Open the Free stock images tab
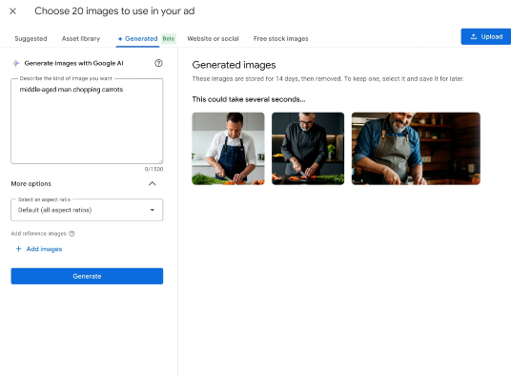The image size is (511, 377). tap(280, 39)
